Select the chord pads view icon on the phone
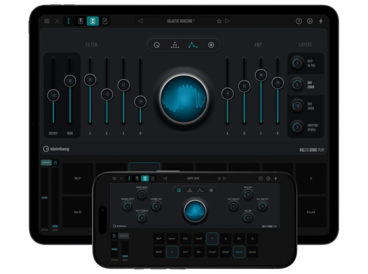The image size is (368, 274). tap(145, 179)
